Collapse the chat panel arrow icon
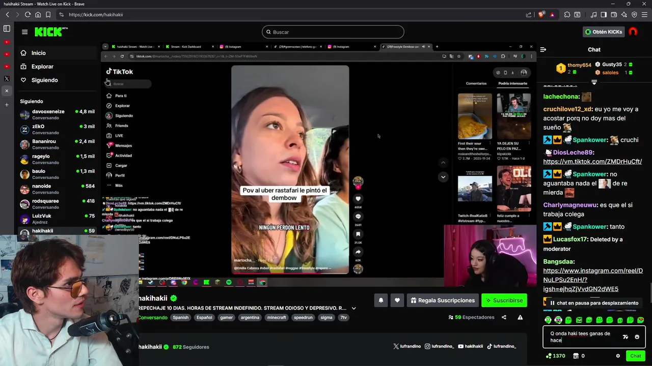The height and width of the screenshot is (366, 652). pos(543,50)
